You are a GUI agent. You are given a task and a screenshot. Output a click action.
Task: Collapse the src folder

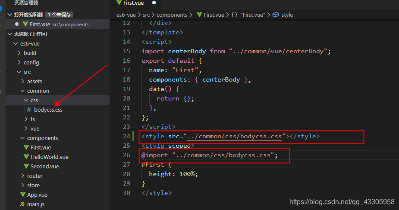(19, 72)
